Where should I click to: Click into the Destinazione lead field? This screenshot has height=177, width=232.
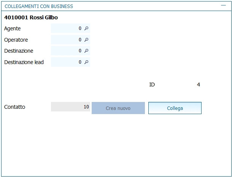coord(67,62)
